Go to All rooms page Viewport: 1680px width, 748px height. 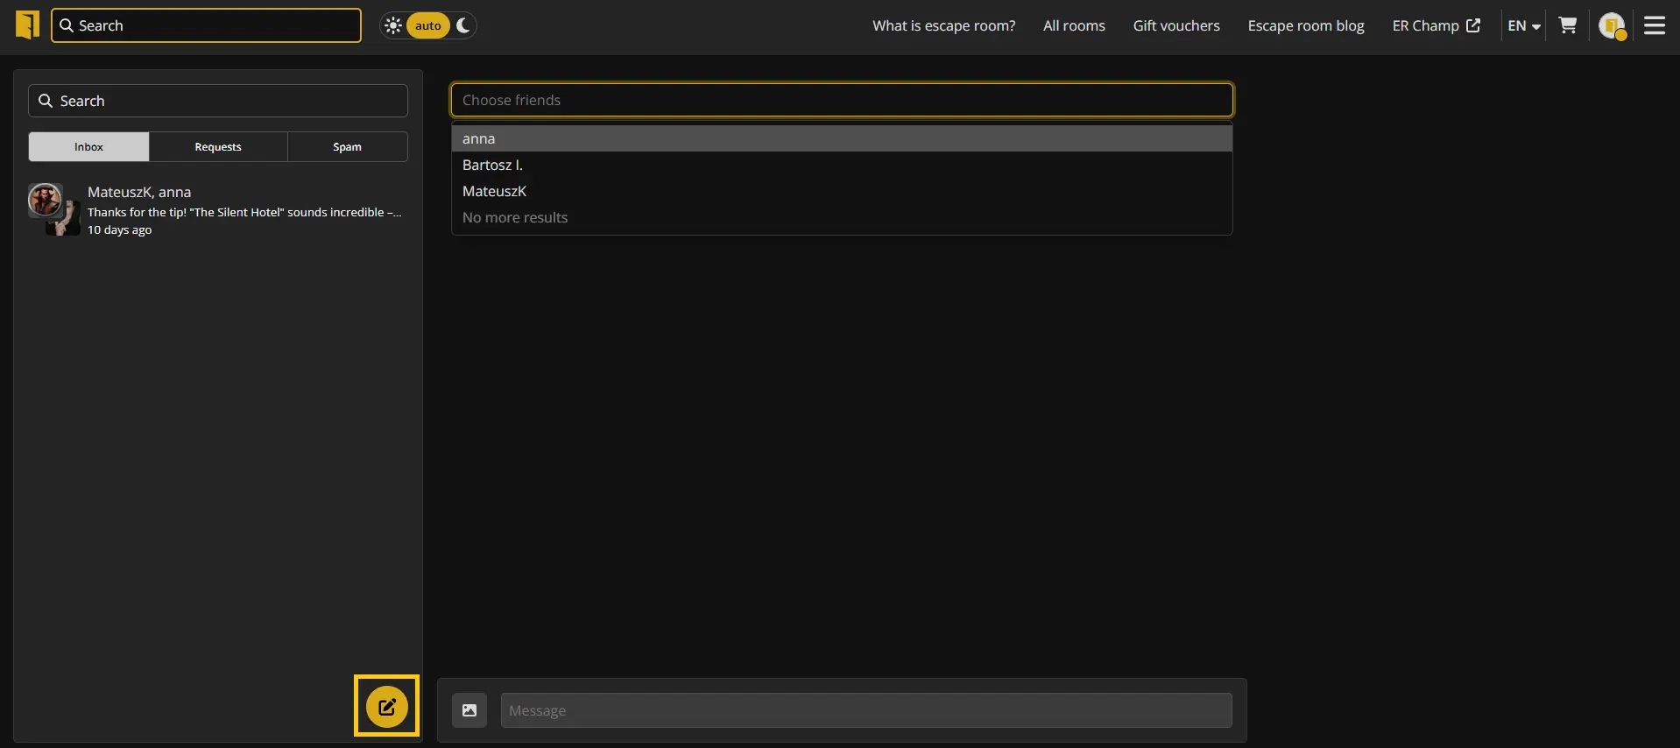click(1074, 25)
